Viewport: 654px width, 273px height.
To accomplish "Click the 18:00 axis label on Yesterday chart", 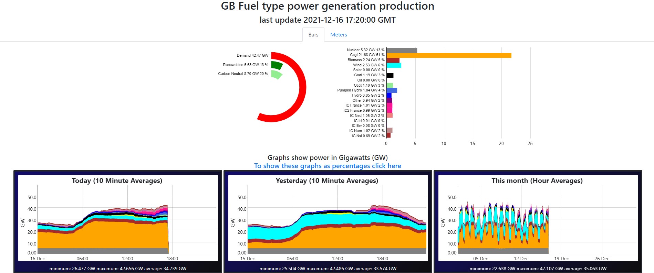I will pos(382,259).
